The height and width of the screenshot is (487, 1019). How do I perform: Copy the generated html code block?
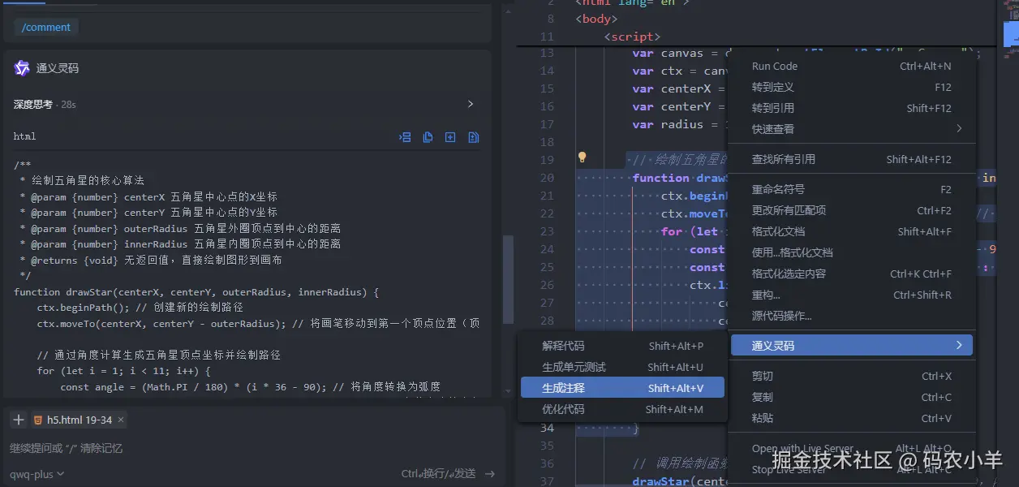[428, 137]
